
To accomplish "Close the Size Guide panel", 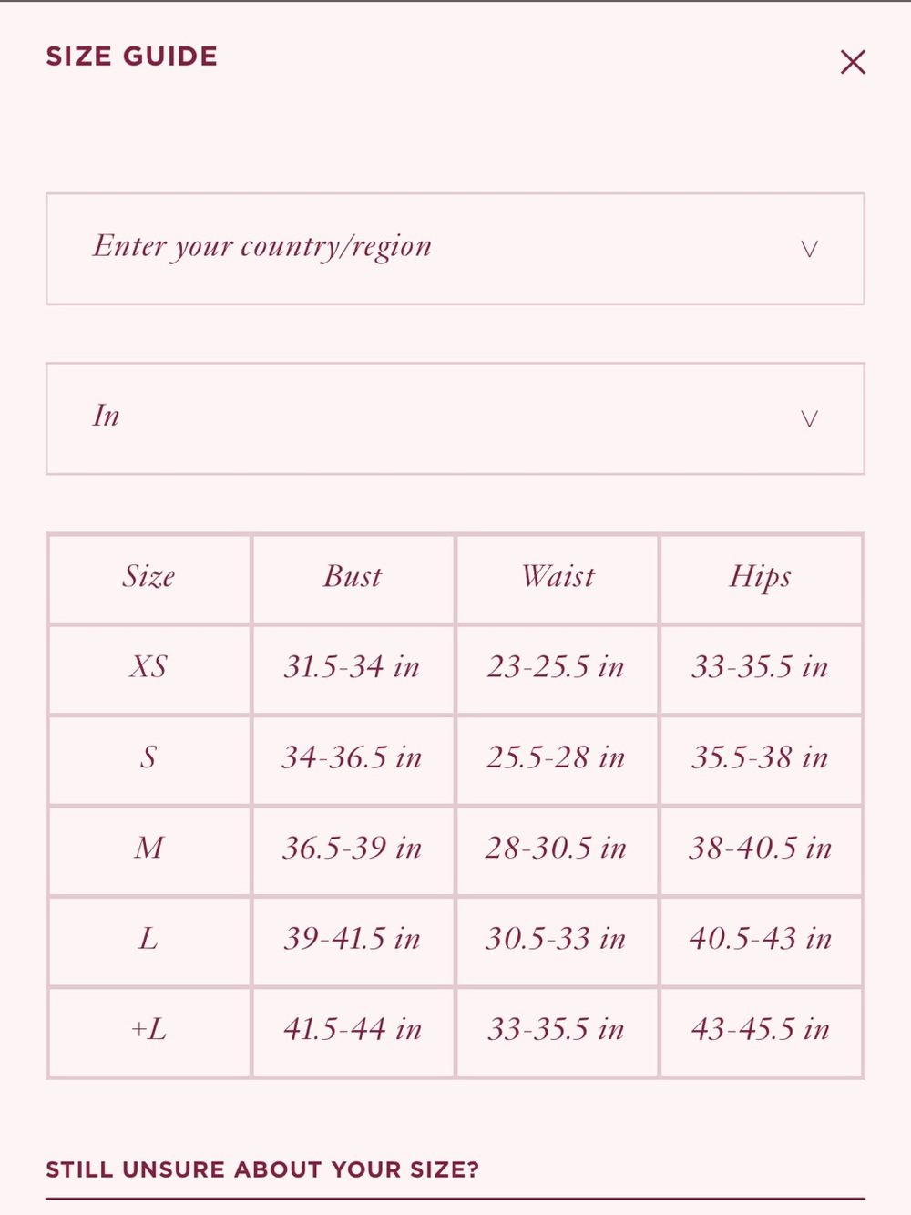I will coord(853,62).
